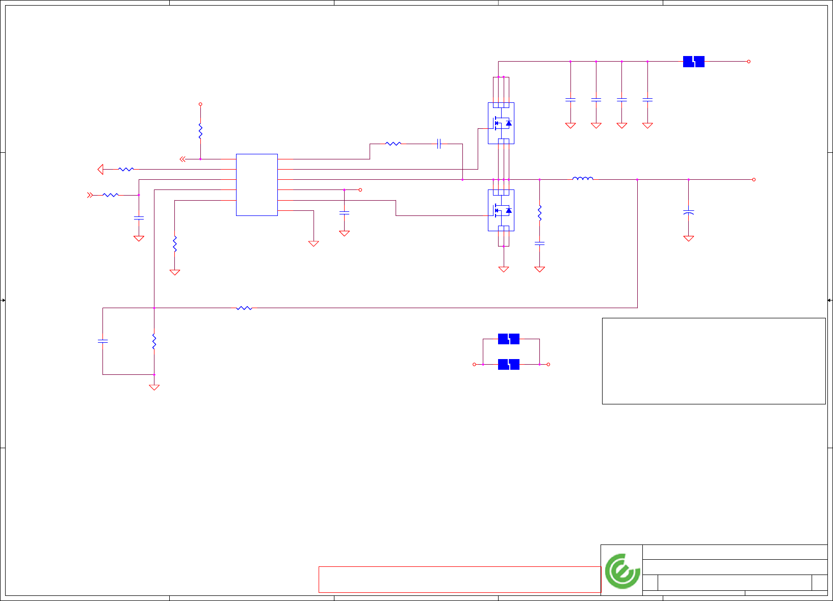The image size is (833, 601).
Task: Select third-from-left input rail capacitor
Action: [622, 100]
